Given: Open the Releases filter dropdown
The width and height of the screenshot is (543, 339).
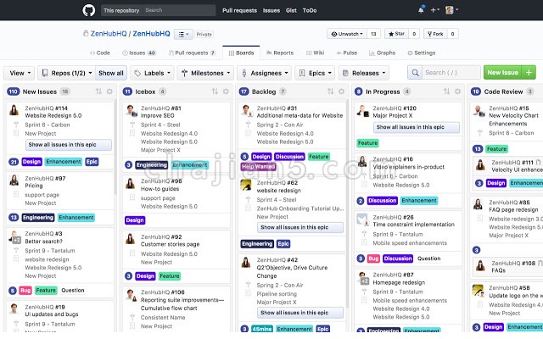Looking at the screenshot, I should coord(364,73).
